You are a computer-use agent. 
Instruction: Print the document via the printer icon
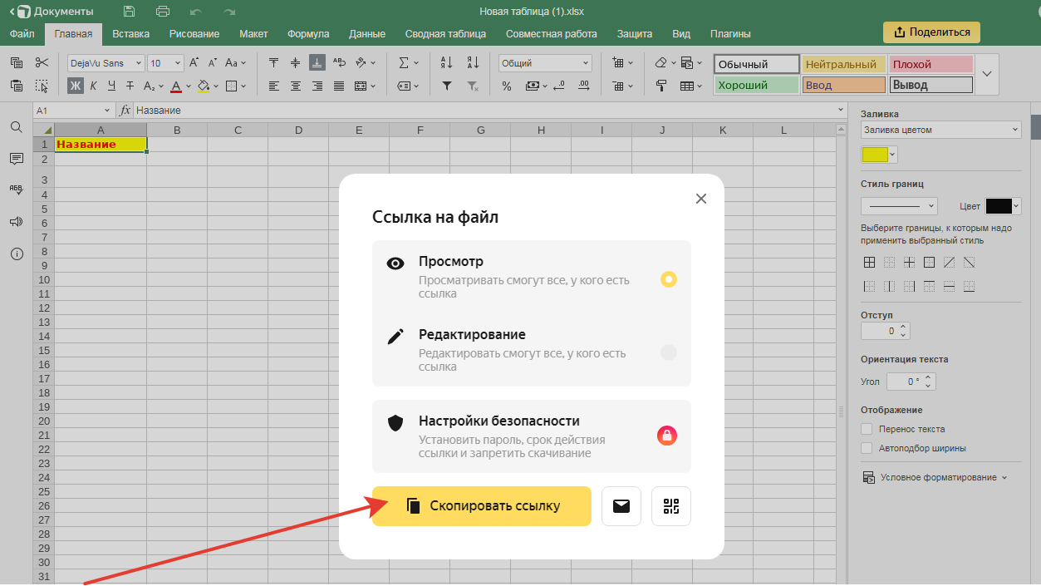(x=163, y=12)
